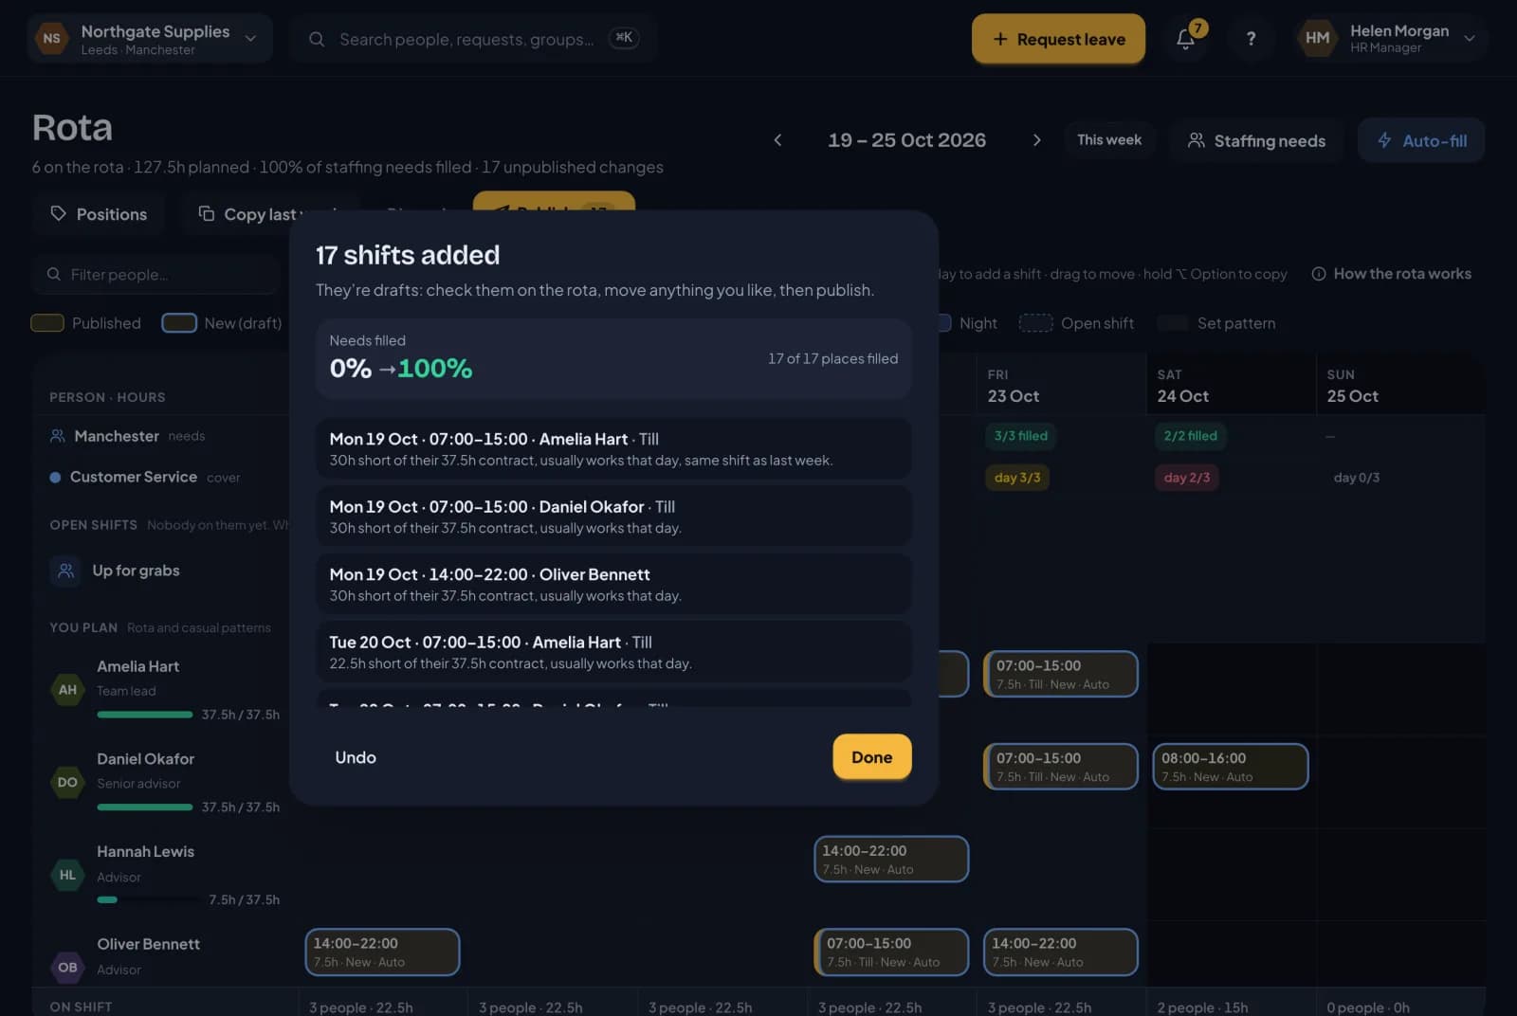
Task: Click Amelia Hart's AH avatar
Action: 67,690
